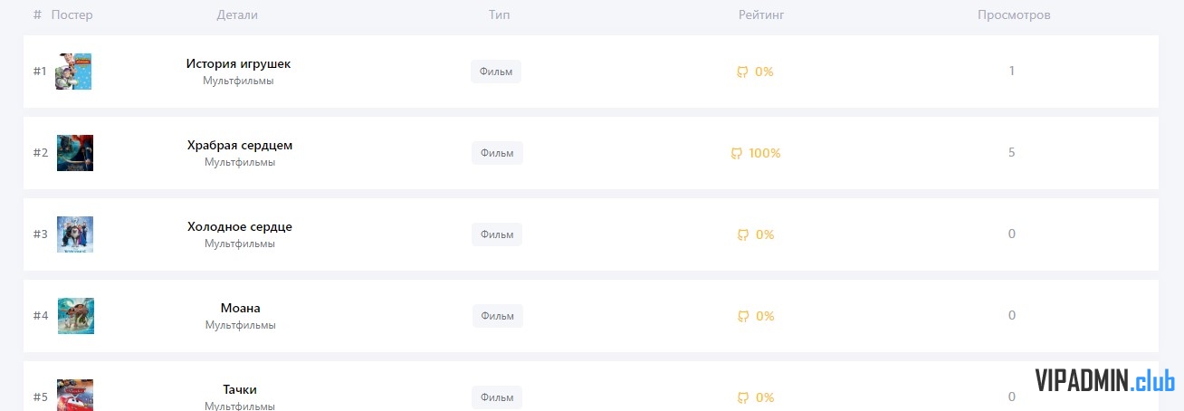Open Моана poster thumbnail
The image size is (1184, 411).
76,316
